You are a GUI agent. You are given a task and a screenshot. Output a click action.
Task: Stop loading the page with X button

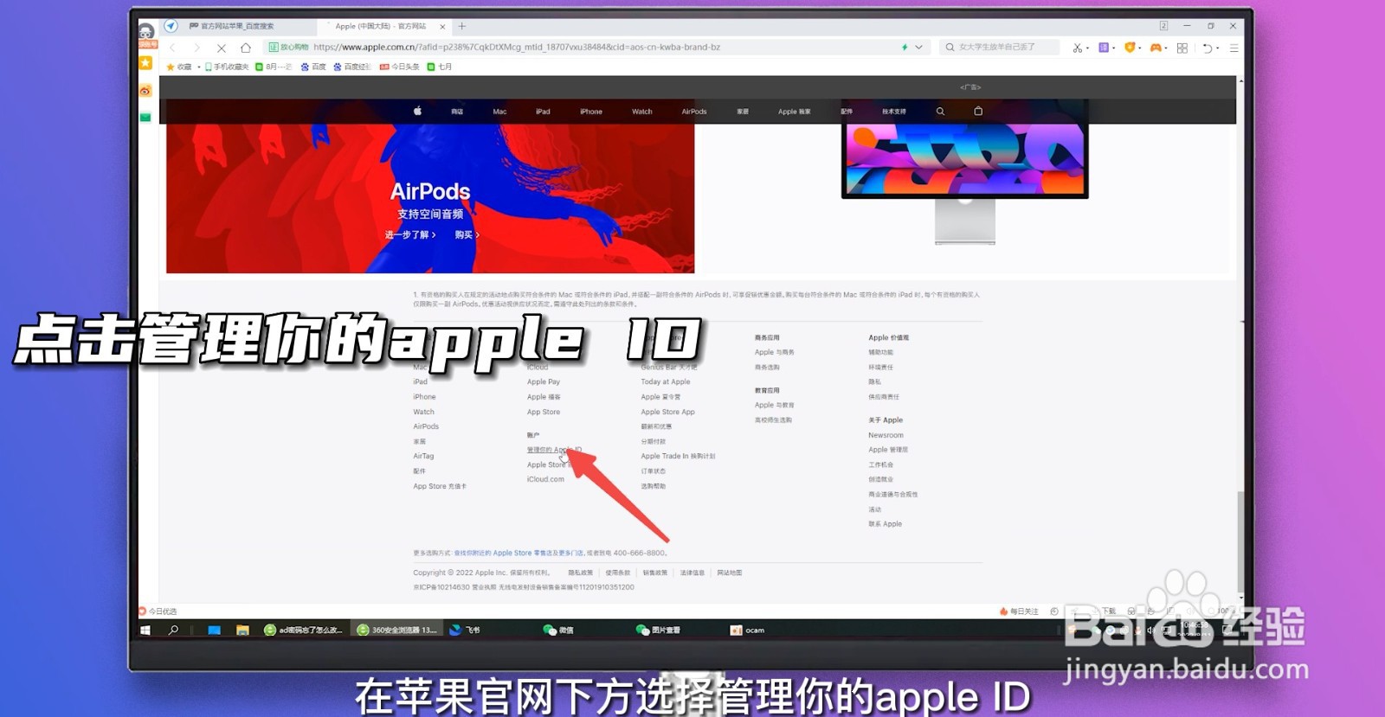222,48
